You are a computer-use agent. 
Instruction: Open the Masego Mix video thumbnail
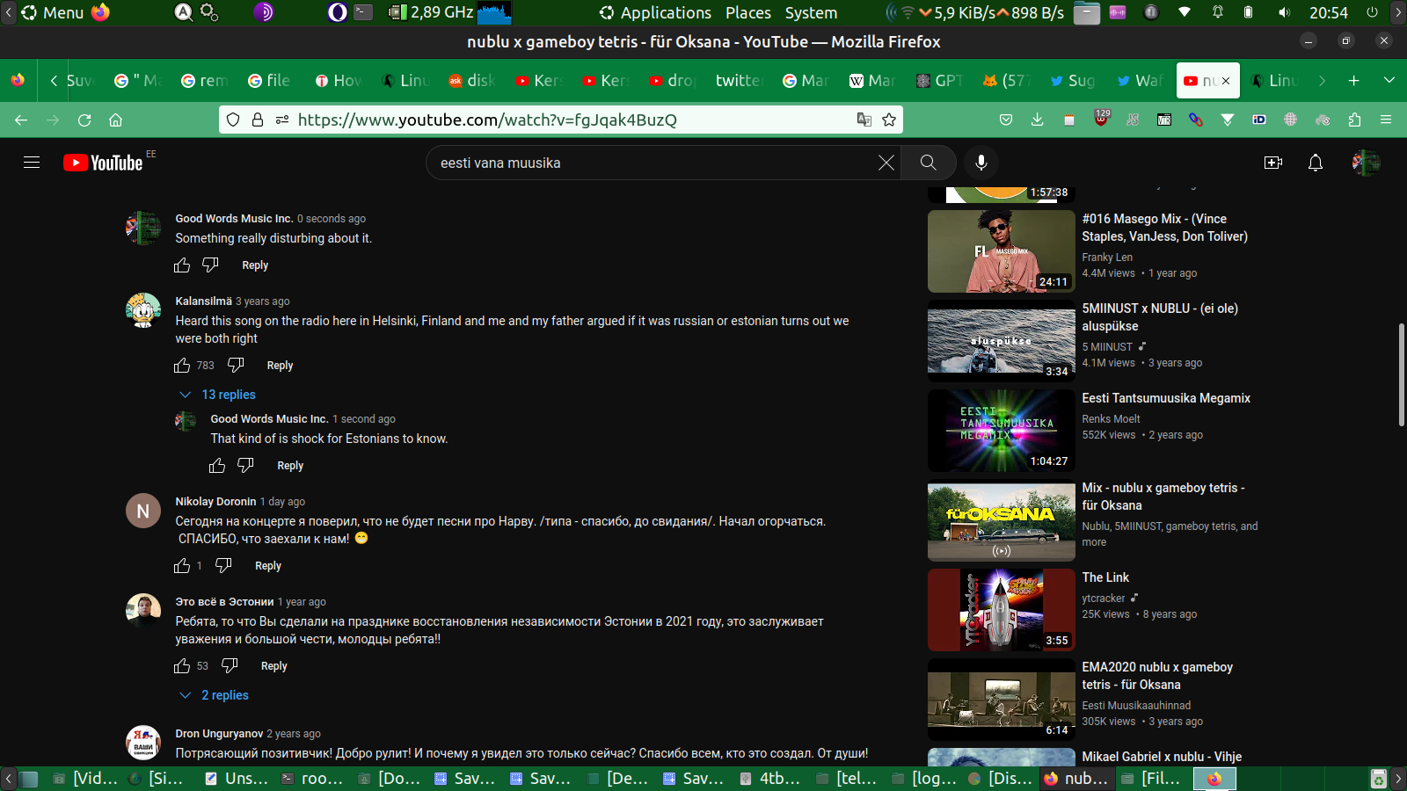tap(1002, 251)
